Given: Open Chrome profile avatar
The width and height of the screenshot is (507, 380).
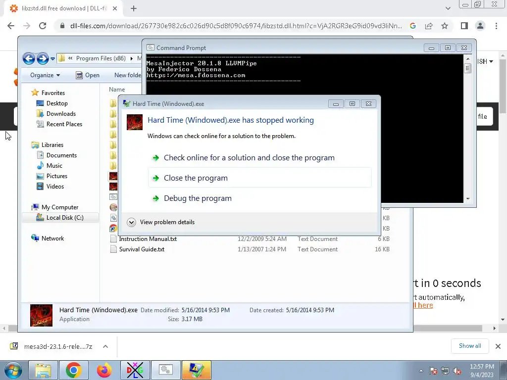Looking at the screenshot, I should [x=480, y=26].
